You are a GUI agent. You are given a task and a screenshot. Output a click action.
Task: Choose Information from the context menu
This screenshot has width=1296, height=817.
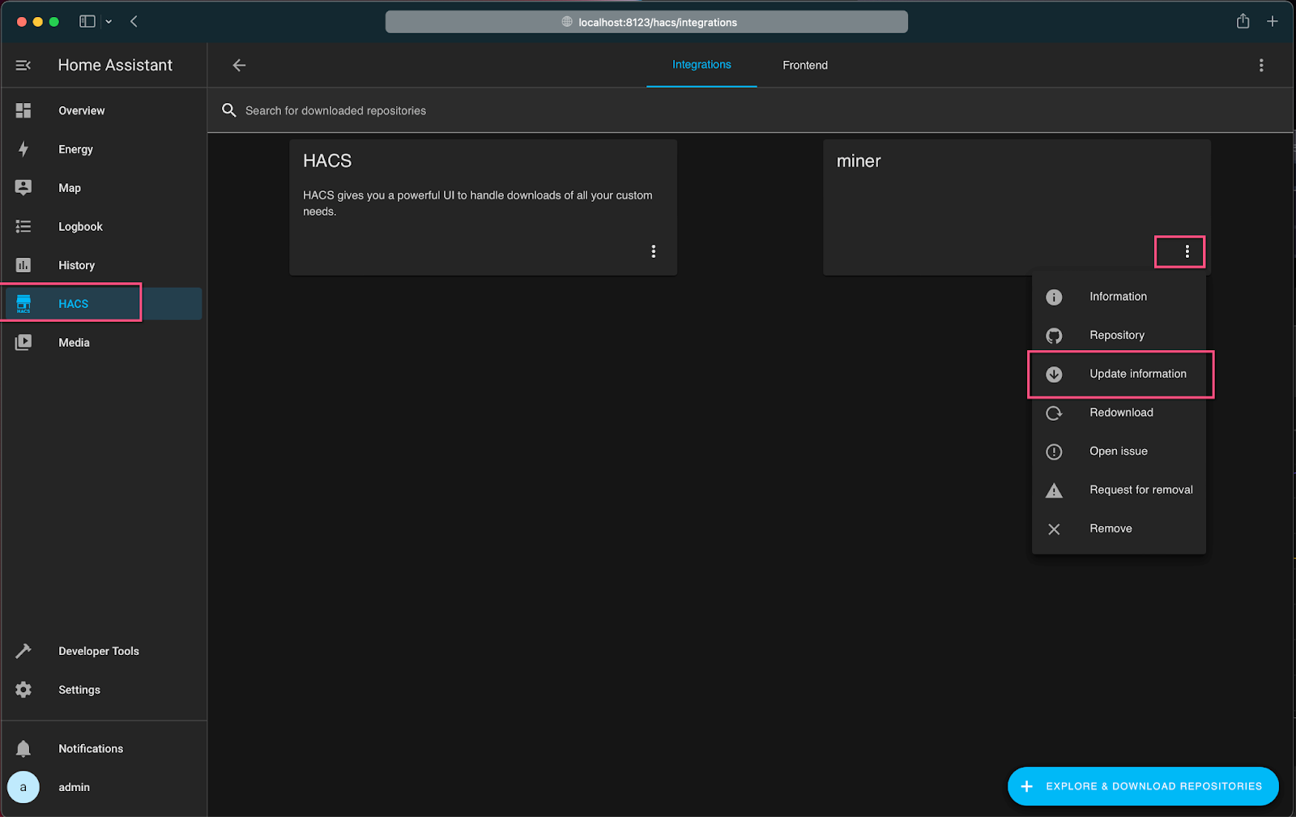point(1119,297)
